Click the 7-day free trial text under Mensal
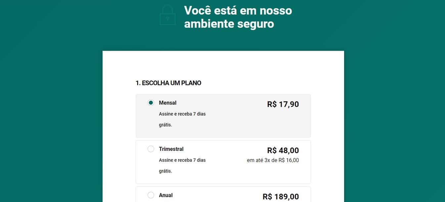 pyautogui.click(x=182, y=114)
